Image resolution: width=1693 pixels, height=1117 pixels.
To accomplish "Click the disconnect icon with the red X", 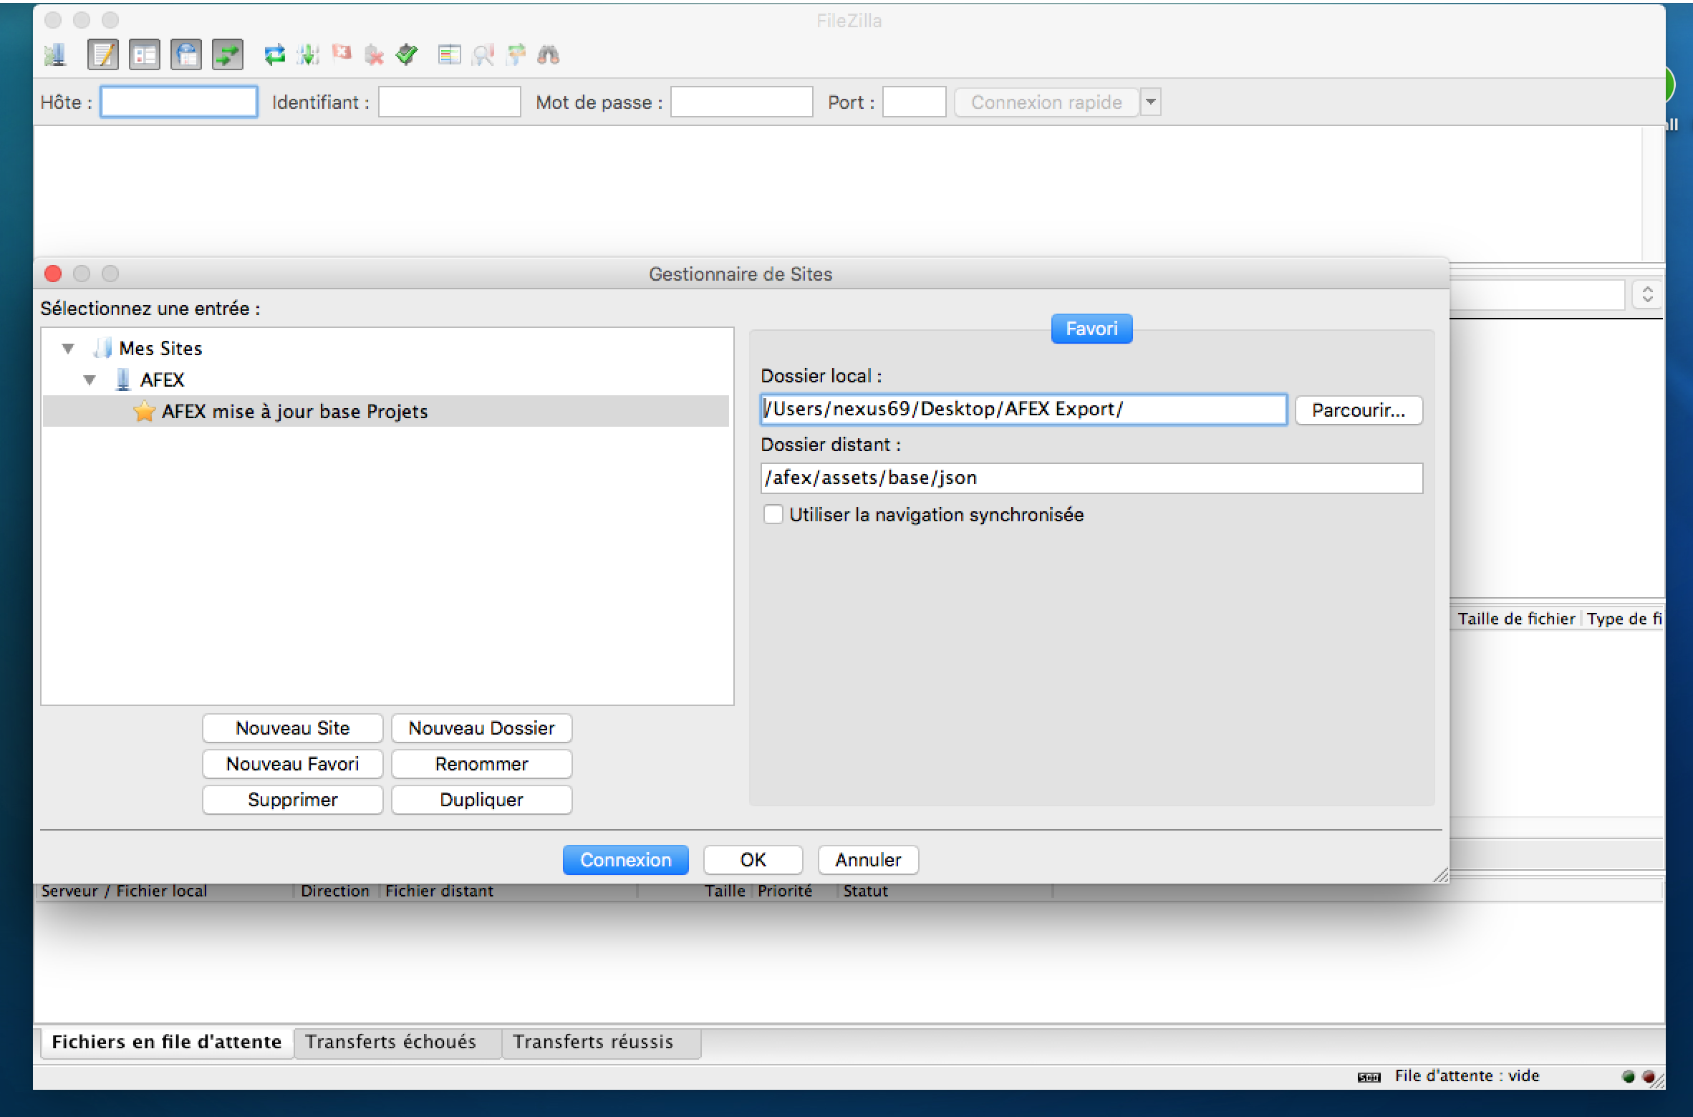I will [374, 54].
